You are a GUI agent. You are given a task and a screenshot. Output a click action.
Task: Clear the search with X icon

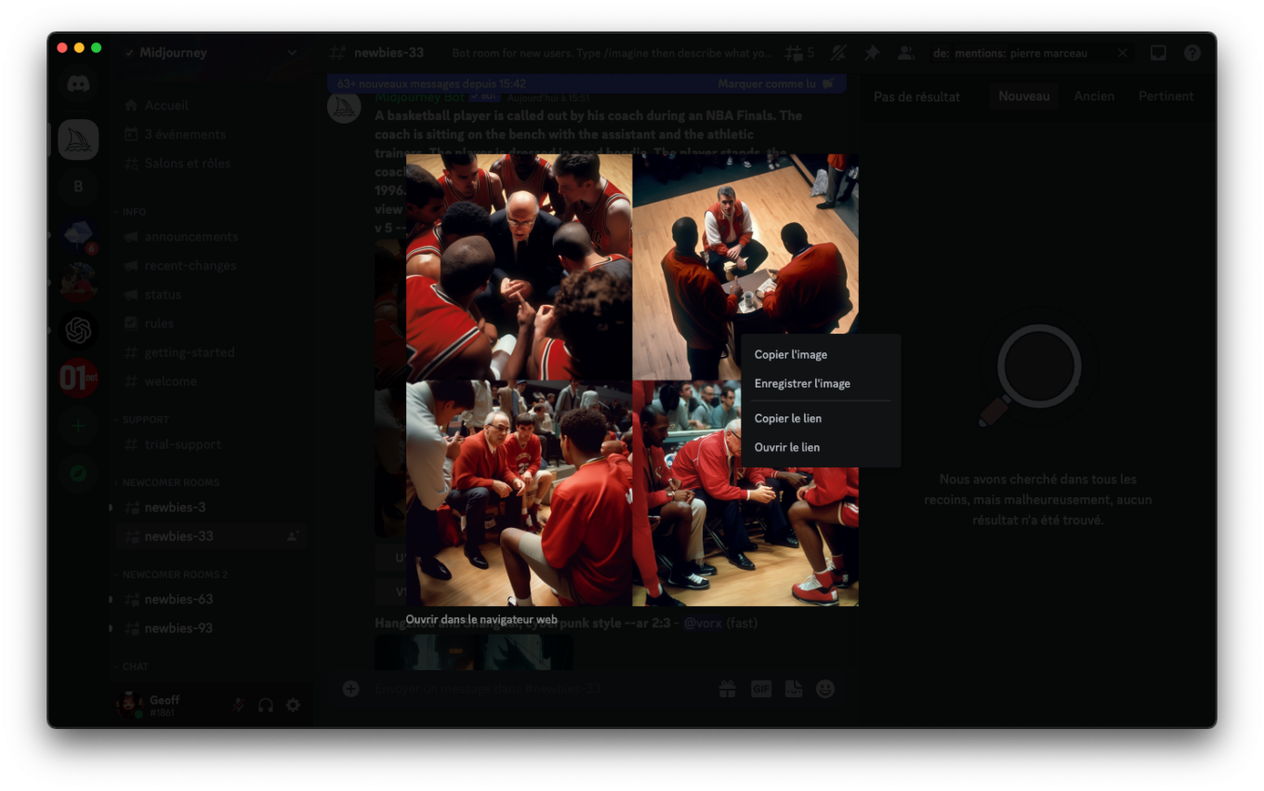point(1122,53)
